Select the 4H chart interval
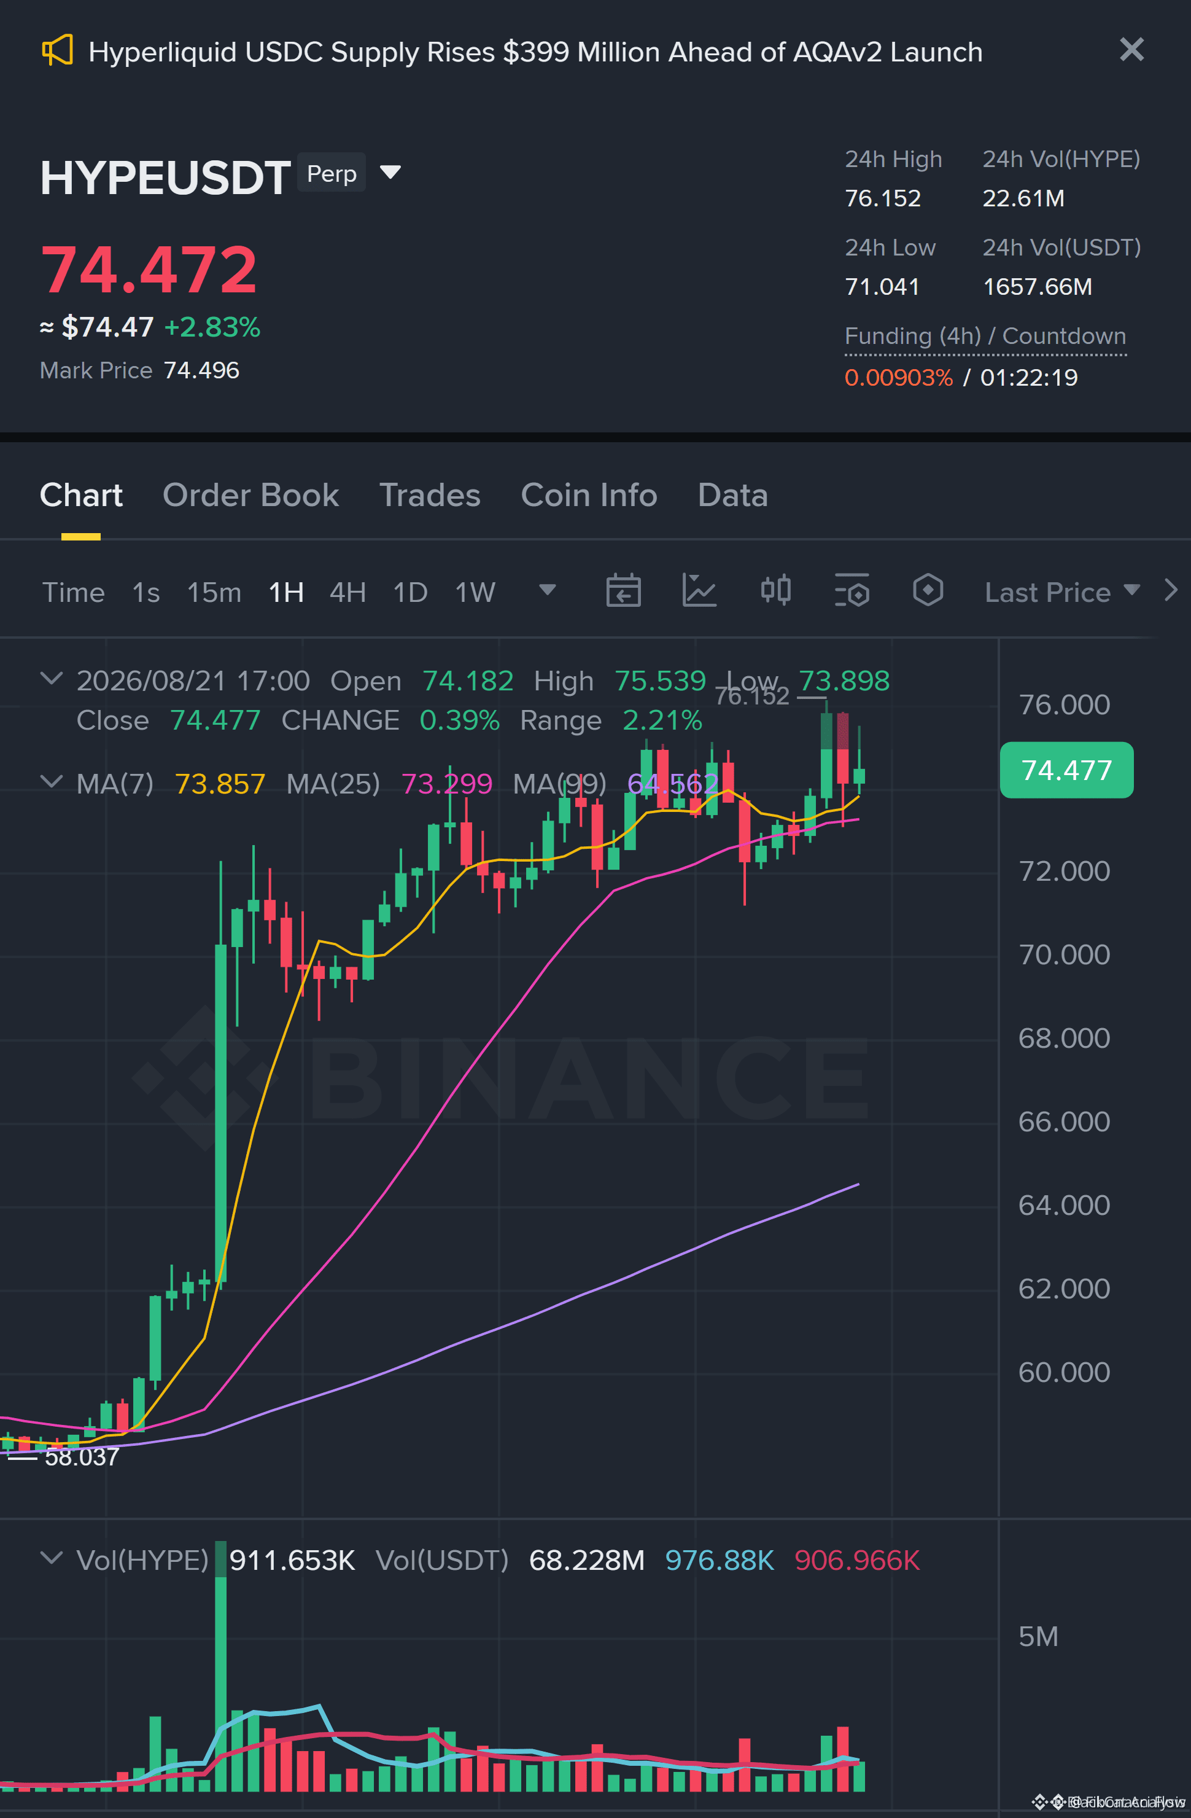This screenshot has width=1191, height=1818. (x=347, y=592)
